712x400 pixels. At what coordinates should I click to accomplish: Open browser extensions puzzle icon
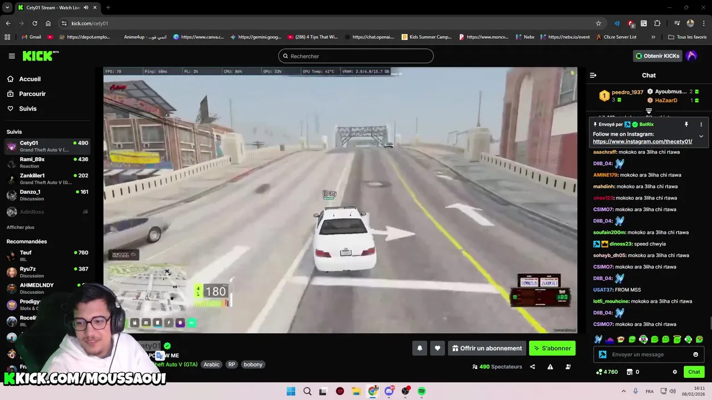[657, 23]
